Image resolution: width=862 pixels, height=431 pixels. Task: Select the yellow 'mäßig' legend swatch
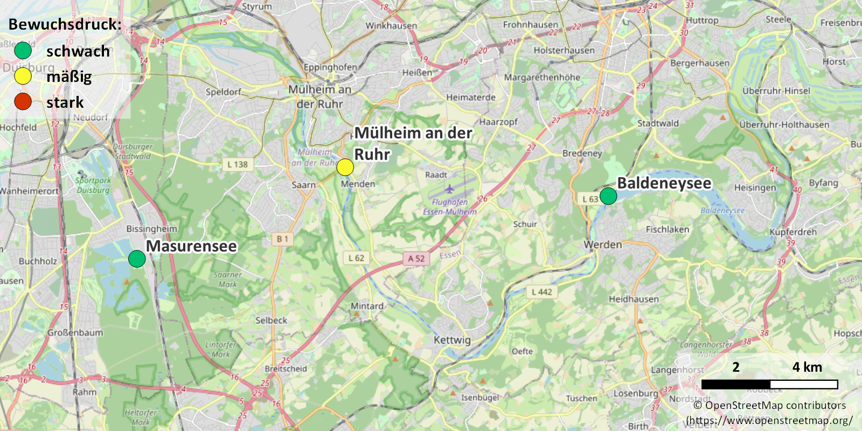(x=23, y=76)
